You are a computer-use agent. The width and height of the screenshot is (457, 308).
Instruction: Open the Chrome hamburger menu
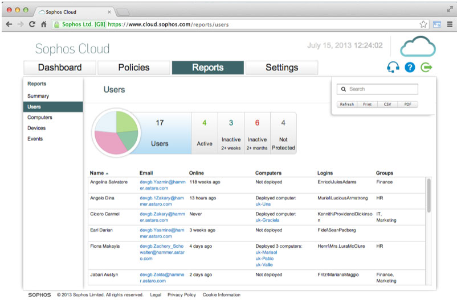tap(448, 24)
